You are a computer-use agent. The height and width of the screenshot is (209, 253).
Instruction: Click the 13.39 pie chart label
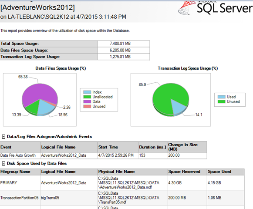tap(17, 115)
